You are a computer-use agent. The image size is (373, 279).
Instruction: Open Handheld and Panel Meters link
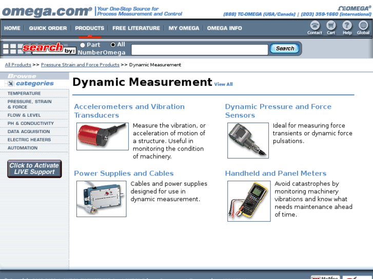coord(276,174)
